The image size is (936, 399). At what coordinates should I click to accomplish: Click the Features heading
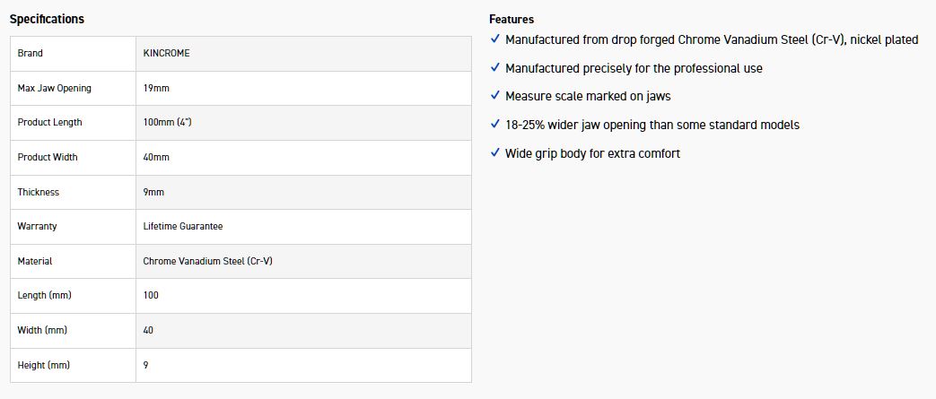(x=512, y=19)
